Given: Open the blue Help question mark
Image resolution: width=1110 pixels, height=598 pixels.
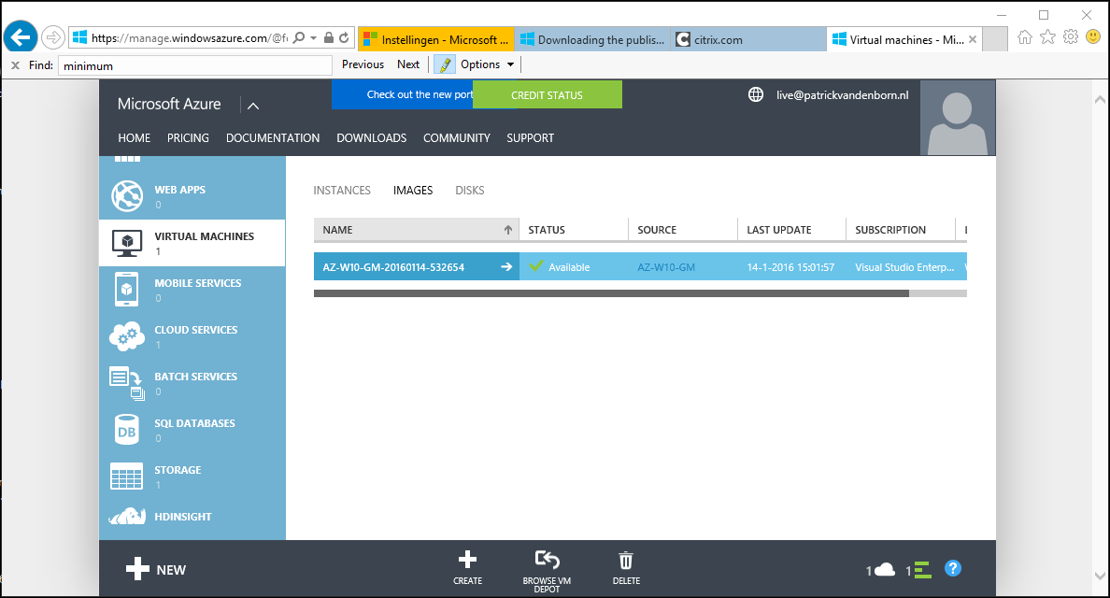Looking at the screenshot, I should [953, 568].
